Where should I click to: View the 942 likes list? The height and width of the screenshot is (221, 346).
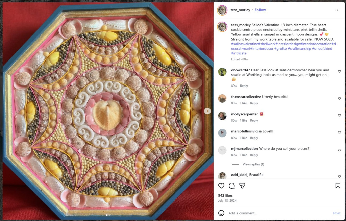click(225, 195)
